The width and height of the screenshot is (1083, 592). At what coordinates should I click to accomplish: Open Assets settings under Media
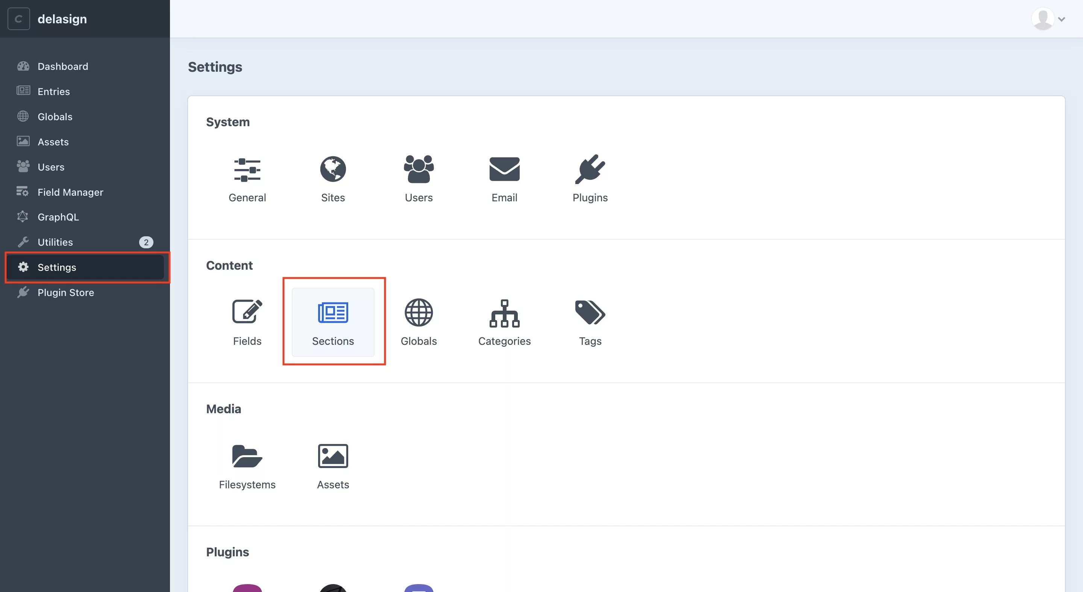[333, 466]
